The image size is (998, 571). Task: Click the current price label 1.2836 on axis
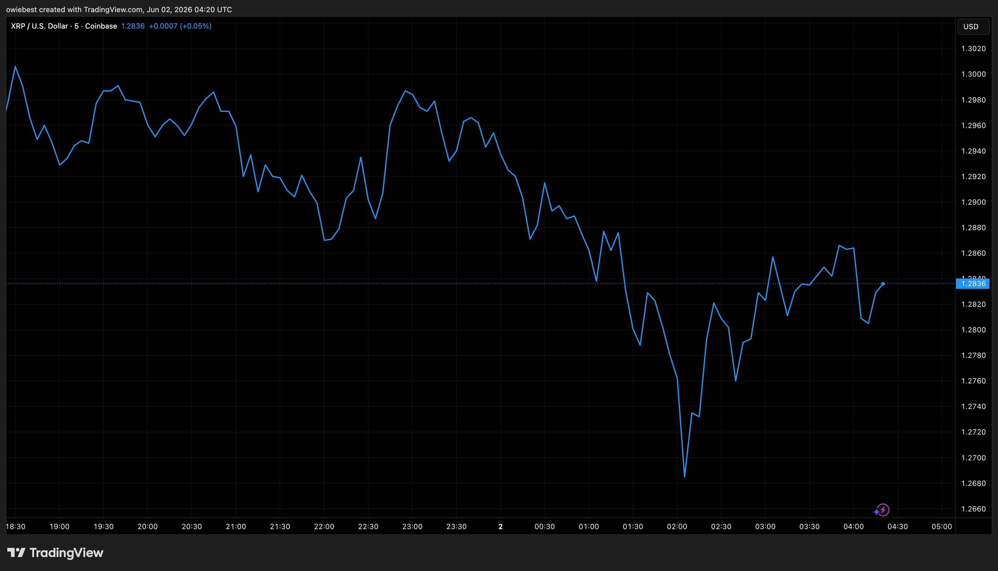tap(972, 284)
